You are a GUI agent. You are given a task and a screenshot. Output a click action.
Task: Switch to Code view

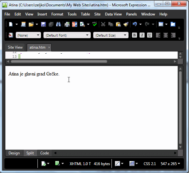45,153
